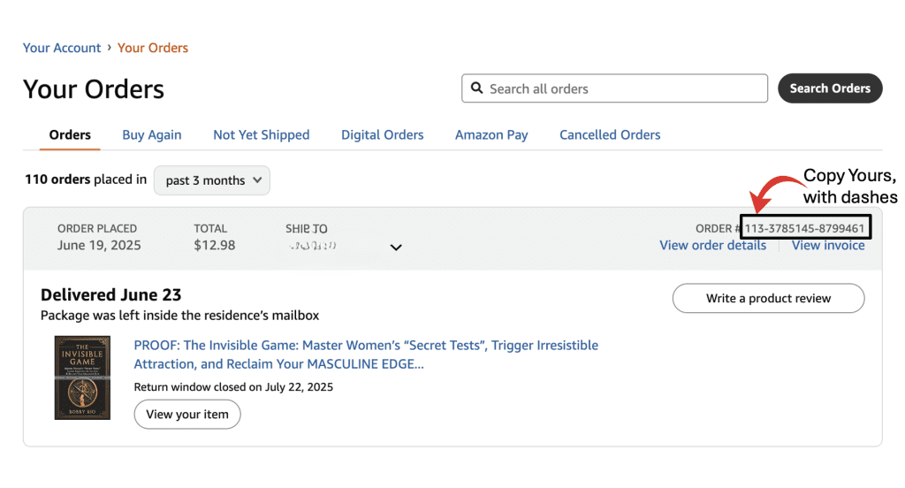905x488 pixels.
Task: Open the View invoice link
Action: (x=828, y=246)
